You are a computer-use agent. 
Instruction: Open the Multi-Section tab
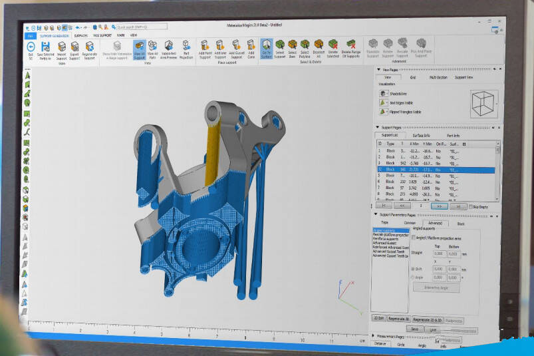tap(438, 78)
